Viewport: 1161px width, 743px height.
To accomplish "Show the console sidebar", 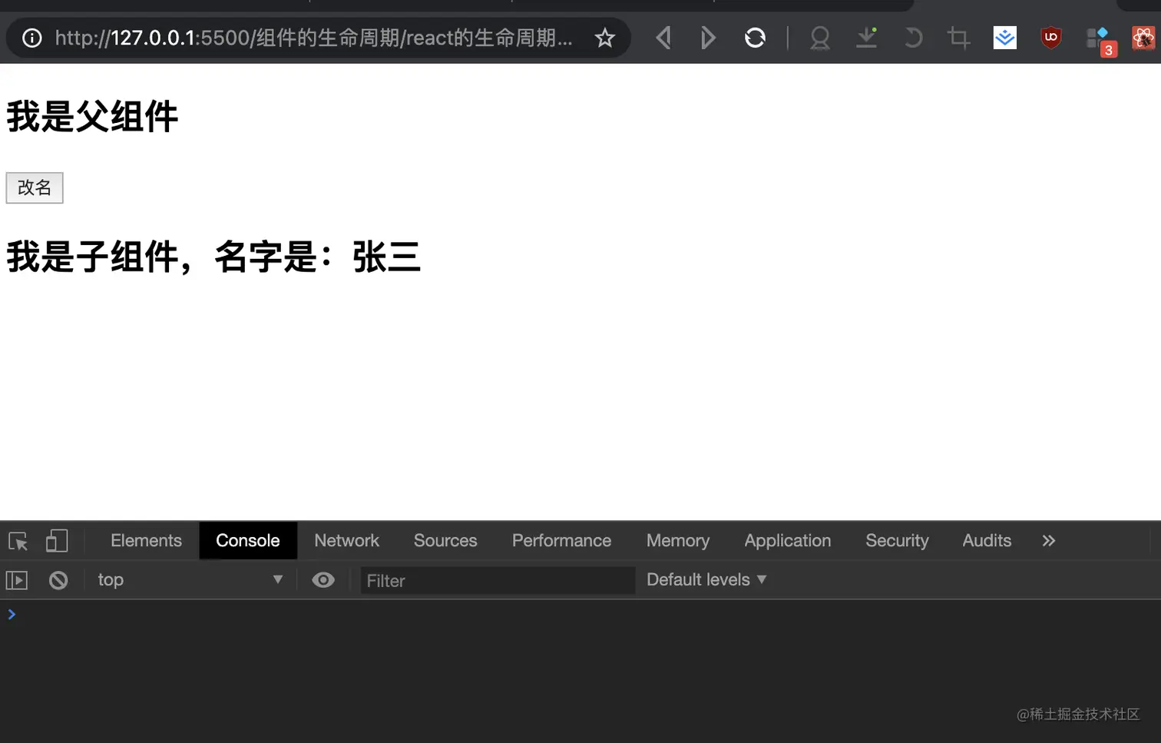I will (17, 580).
